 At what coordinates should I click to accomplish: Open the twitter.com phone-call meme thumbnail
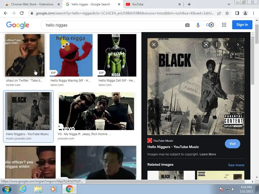tap(25, 55)
